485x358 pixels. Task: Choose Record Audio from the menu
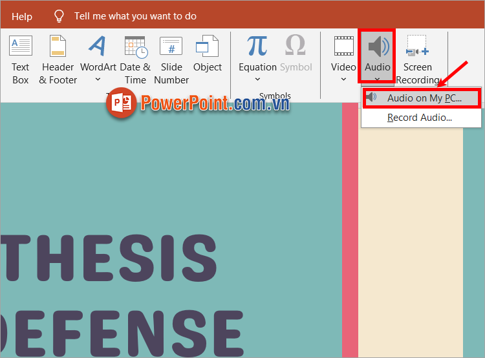(x=419, y=118)
